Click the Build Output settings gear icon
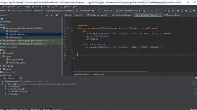The image size is (197, 110). tap(196, 78)
